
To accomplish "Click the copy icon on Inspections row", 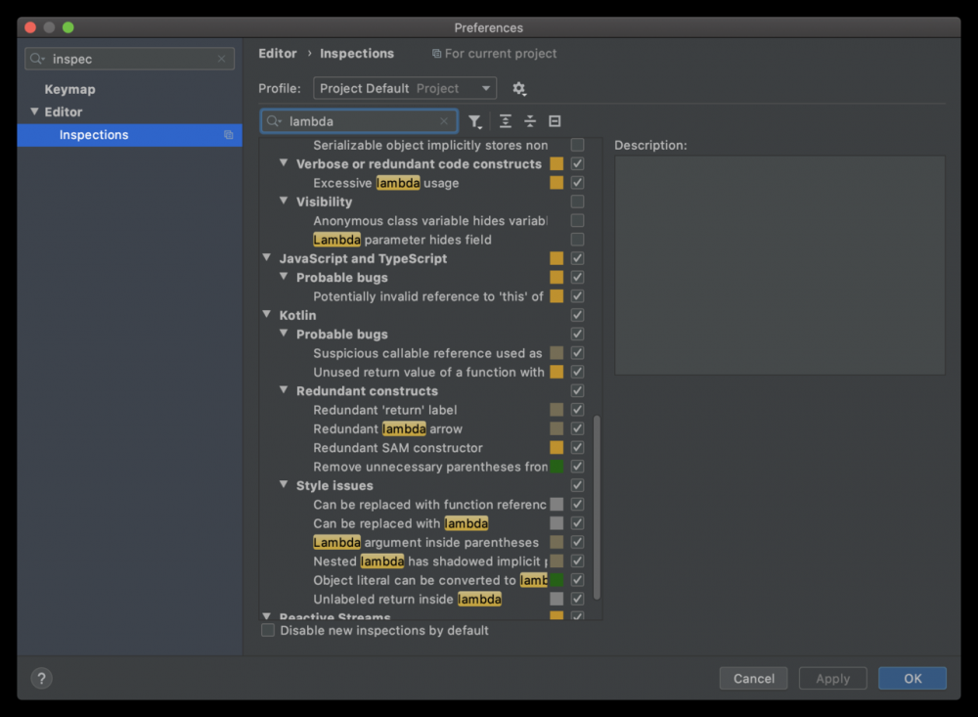I will pyautogui.click(x=228, y=135).
